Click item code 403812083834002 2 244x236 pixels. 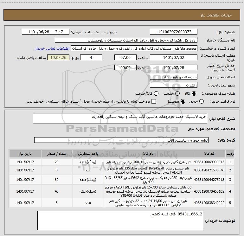pos(209,203)
